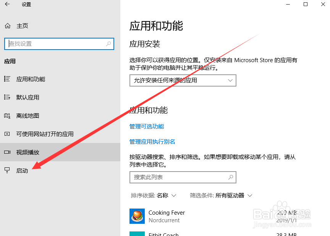Open the 允许安装任何来源的应用 dropdown
This screenshot has width=330, height=236.
183,80
